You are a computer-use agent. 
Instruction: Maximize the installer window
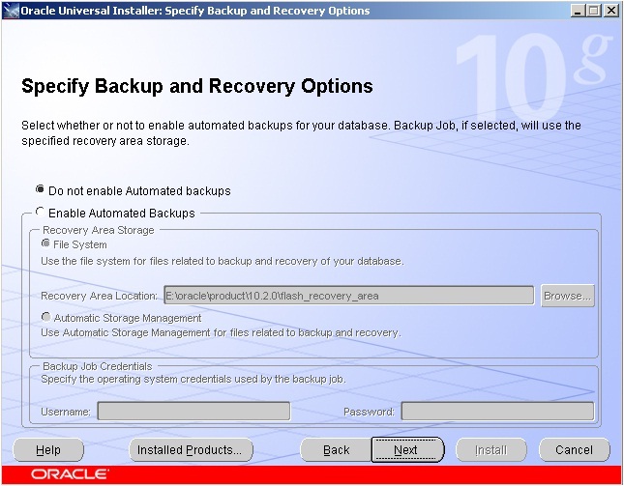[594, 11]
